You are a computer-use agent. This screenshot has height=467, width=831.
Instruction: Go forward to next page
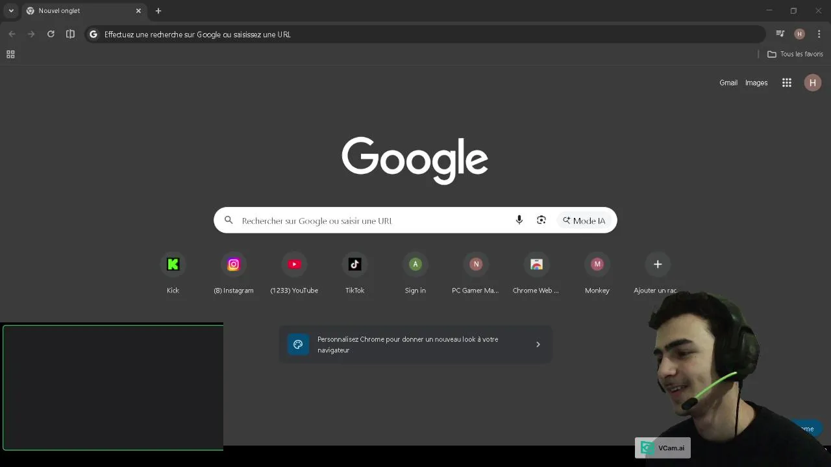point(31,34)
